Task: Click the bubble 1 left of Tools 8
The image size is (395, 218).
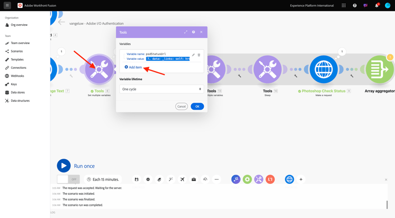Action: click(61, 51)
